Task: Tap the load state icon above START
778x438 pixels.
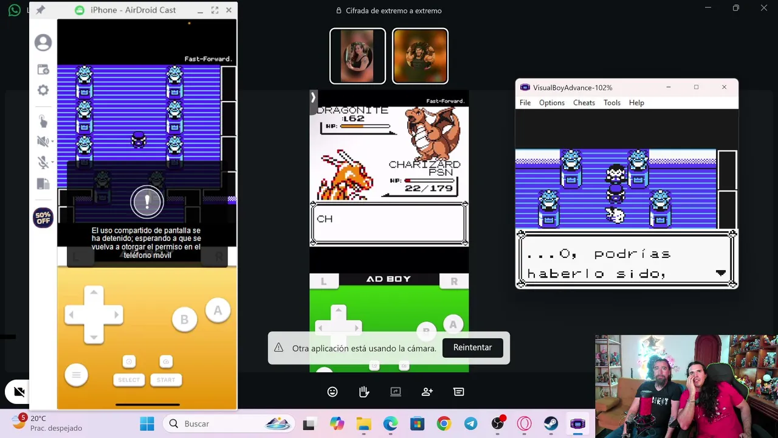Action: (x=166, y=362)
